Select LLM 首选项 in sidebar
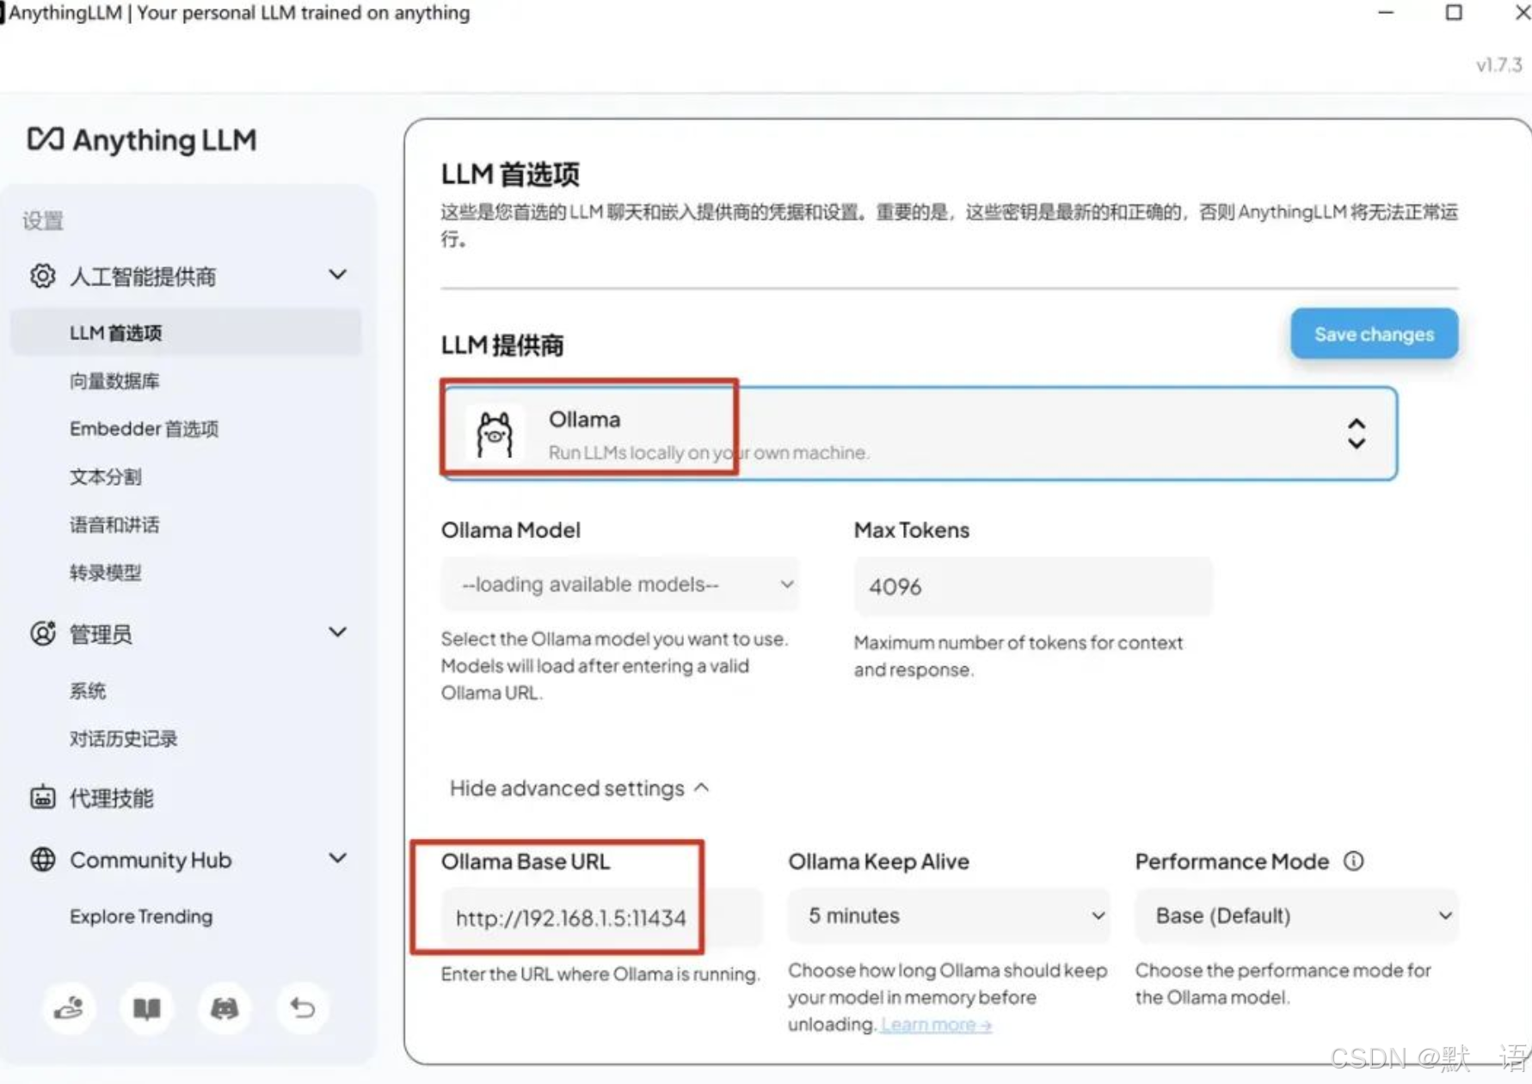The image size is (1532, 1084). [186, 333]
